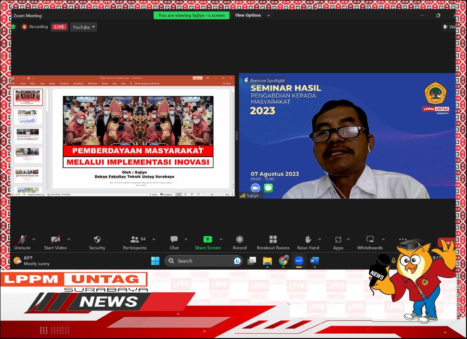Open the Security shield options
Image resolution: width=467 pixels, height=339 pixels.
[97, 243]
